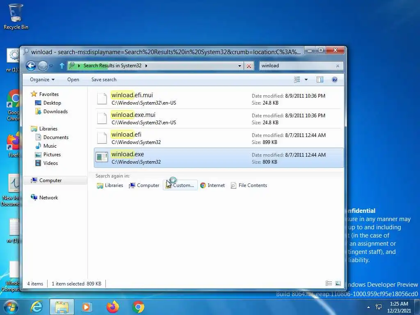Click inside the winload search field
This screenshot has width=420, height=315.
(x=297, y=66)
